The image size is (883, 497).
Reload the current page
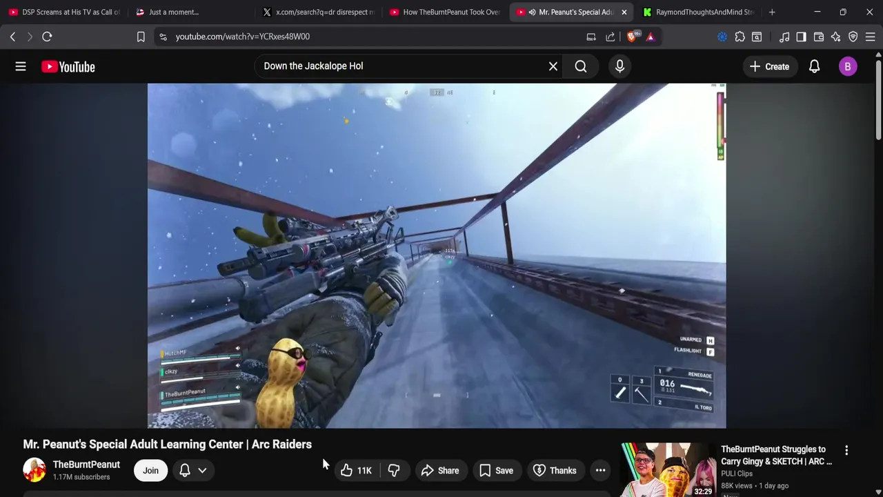pyautogui.click(x=47, y=37)
